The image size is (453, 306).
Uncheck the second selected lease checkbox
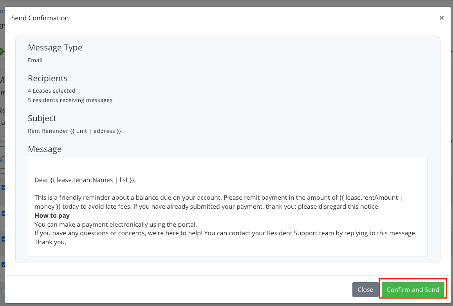[3, 213]
